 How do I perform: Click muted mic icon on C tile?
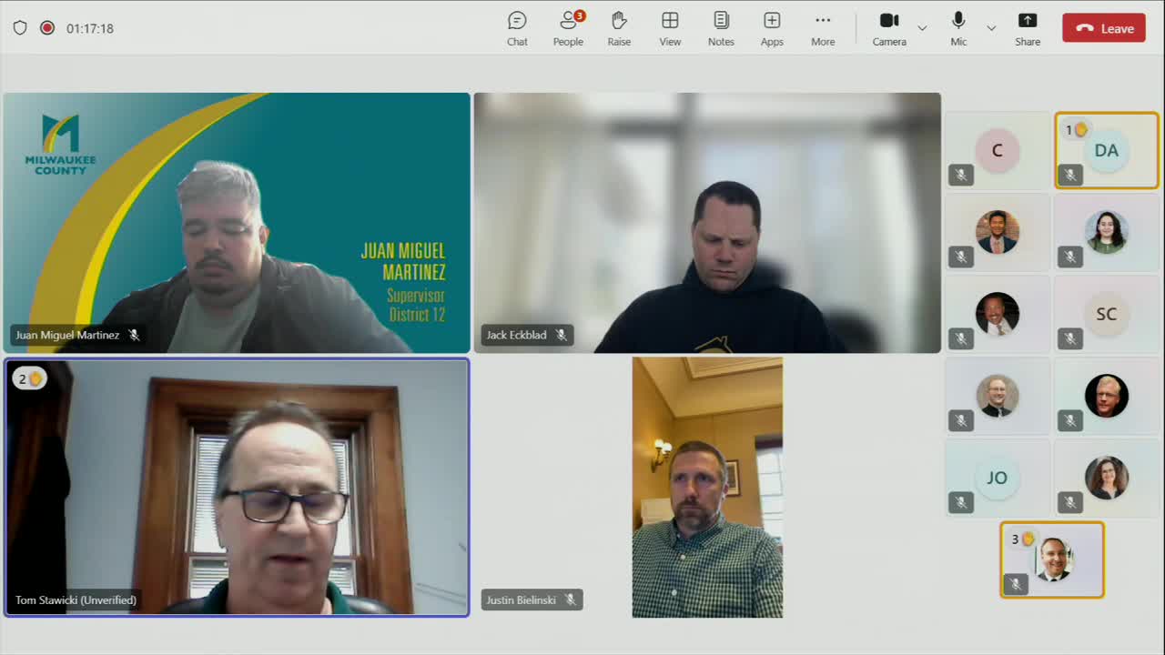[961, 176]
